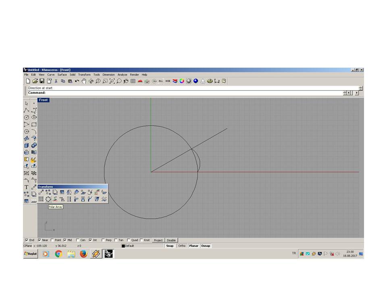Click the Zoom Extents icon
The image size is (387, 290).
[112, 81]
